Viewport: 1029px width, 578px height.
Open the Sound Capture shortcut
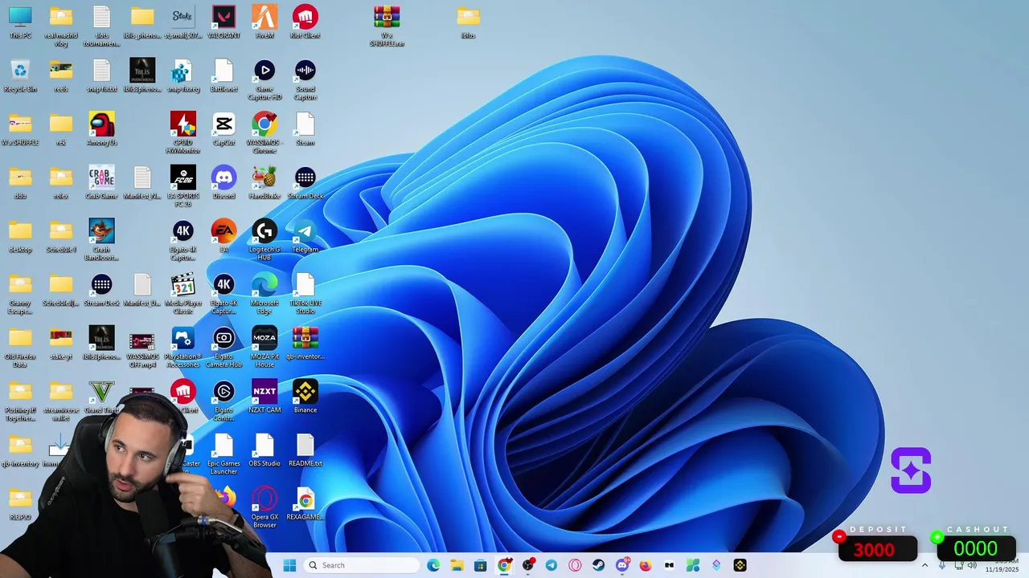tap(305, 79)
